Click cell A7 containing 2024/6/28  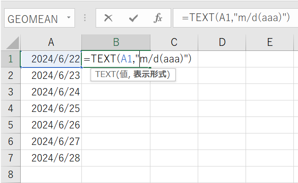(x=51, y=158)
